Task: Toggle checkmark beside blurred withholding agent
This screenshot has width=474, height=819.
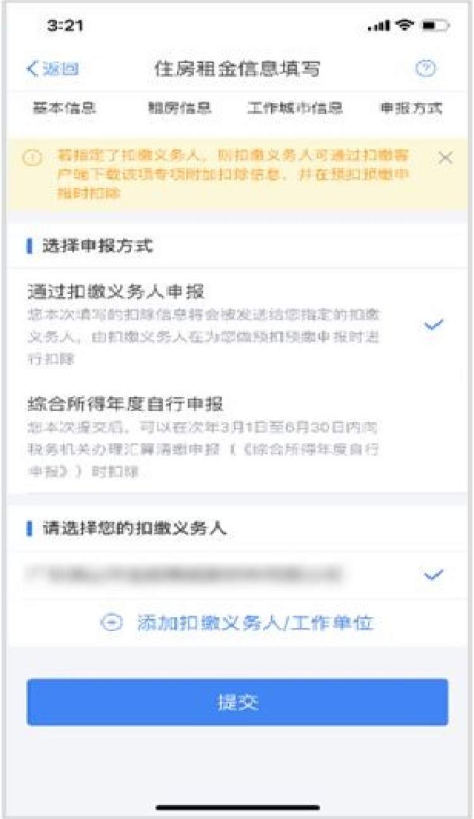Action: (x=434, y=575)
